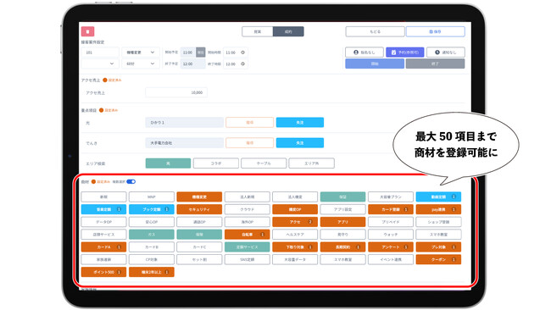Click the blue 失注 button in 光 row
This screenshot has width=551, height=310.
point(300,123)
